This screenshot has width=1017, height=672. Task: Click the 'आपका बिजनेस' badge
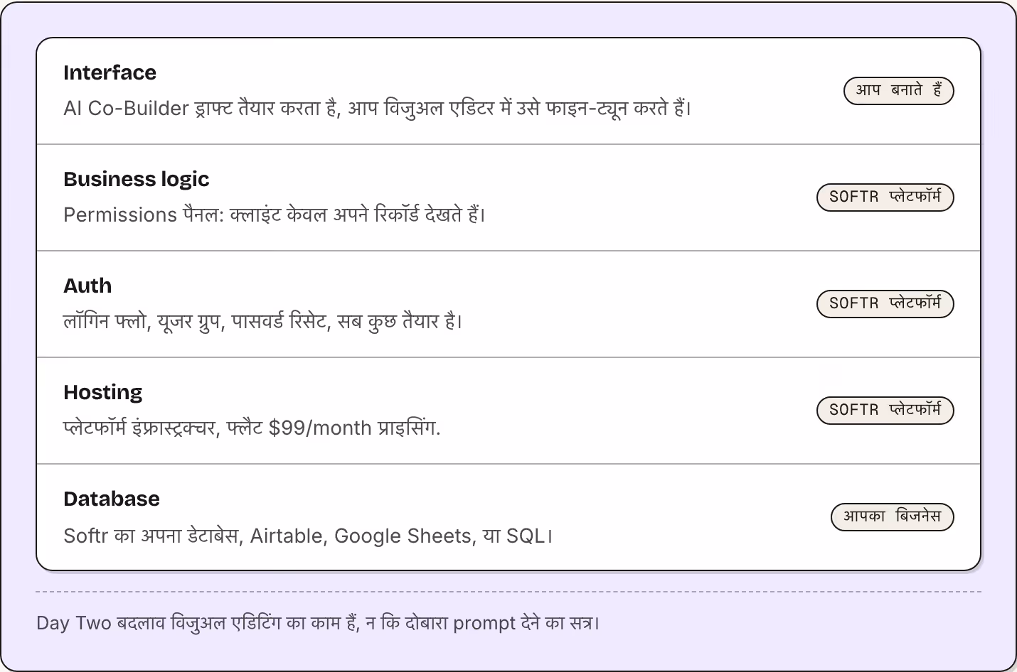tap(893, 517)
